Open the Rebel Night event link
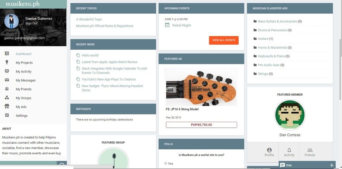This screenshot has height=169, width=342. coord(181,25)
